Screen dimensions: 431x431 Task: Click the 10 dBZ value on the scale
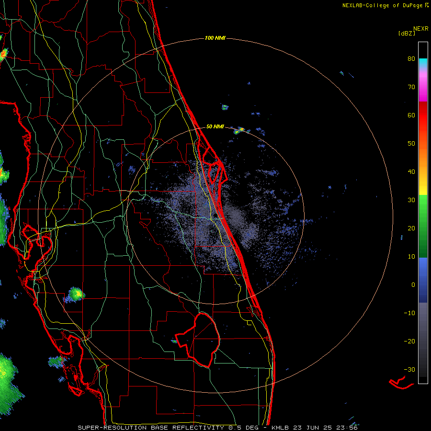point(411,257)
